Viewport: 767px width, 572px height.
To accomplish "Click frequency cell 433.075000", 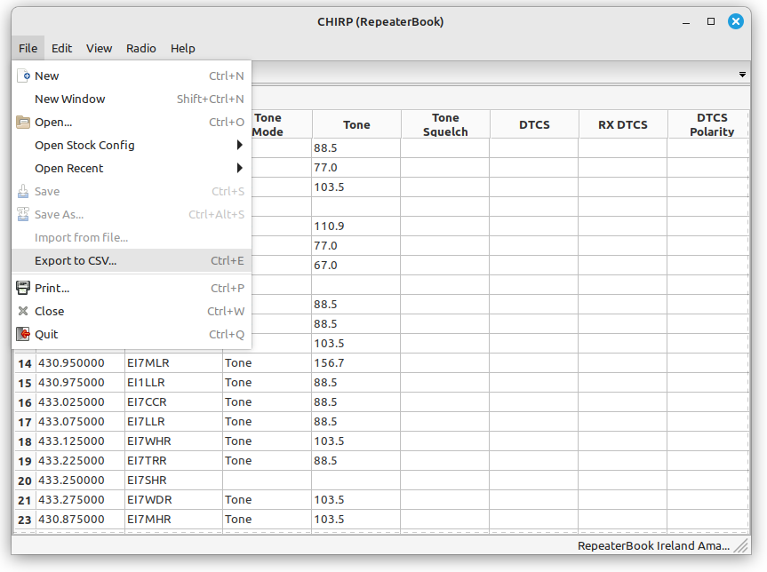I will pos(80,422).
